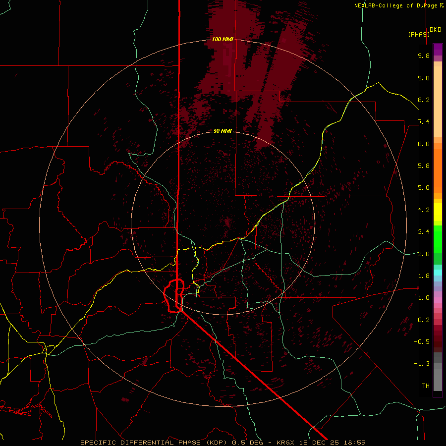The width and height of the screenshot is (446, 446).
Task: Click the 3.4 value on the color scale
Action: pyautogui.click(x=424, y=232)
